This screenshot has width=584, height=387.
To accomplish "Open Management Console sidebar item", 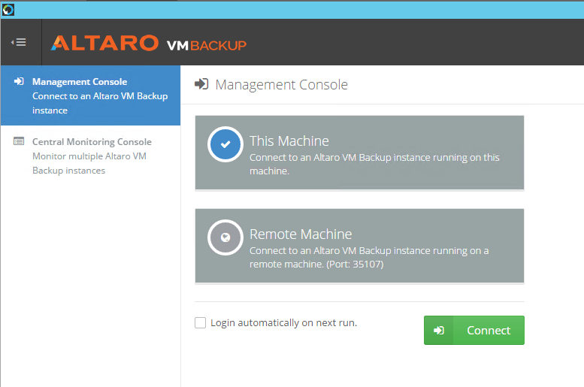I will pyautogui.click(x=90, y=95).
